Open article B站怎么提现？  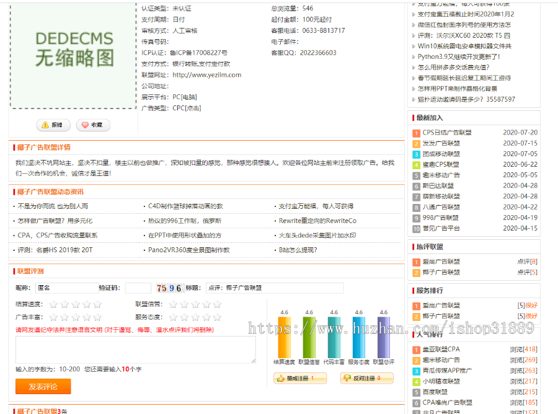[x=298, y=250]
